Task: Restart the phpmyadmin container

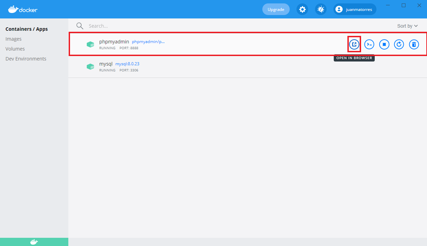Action: click(x=399, y=44)
